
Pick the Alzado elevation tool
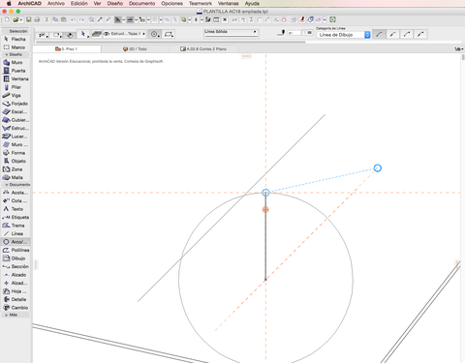15,275
